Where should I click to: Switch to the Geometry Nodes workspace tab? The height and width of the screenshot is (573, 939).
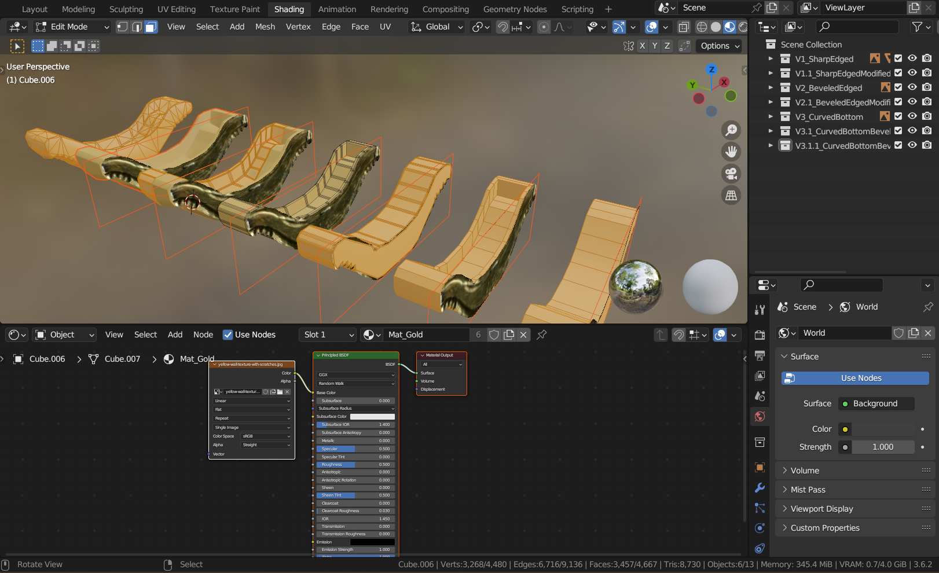pos(515,9)
